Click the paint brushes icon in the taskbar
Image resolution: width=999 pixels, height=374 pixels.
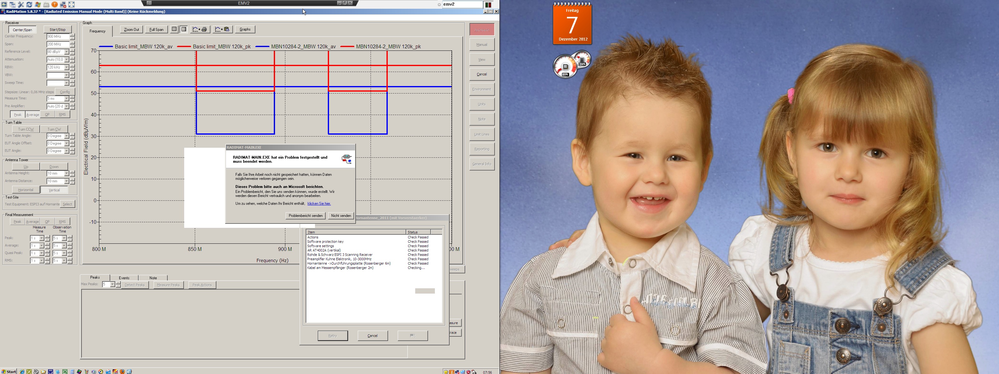click(x=86, y=372)
